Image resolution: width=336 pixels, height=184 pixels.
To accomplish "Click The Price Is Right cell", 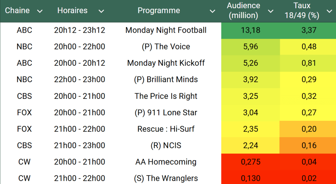I will 166,96.
